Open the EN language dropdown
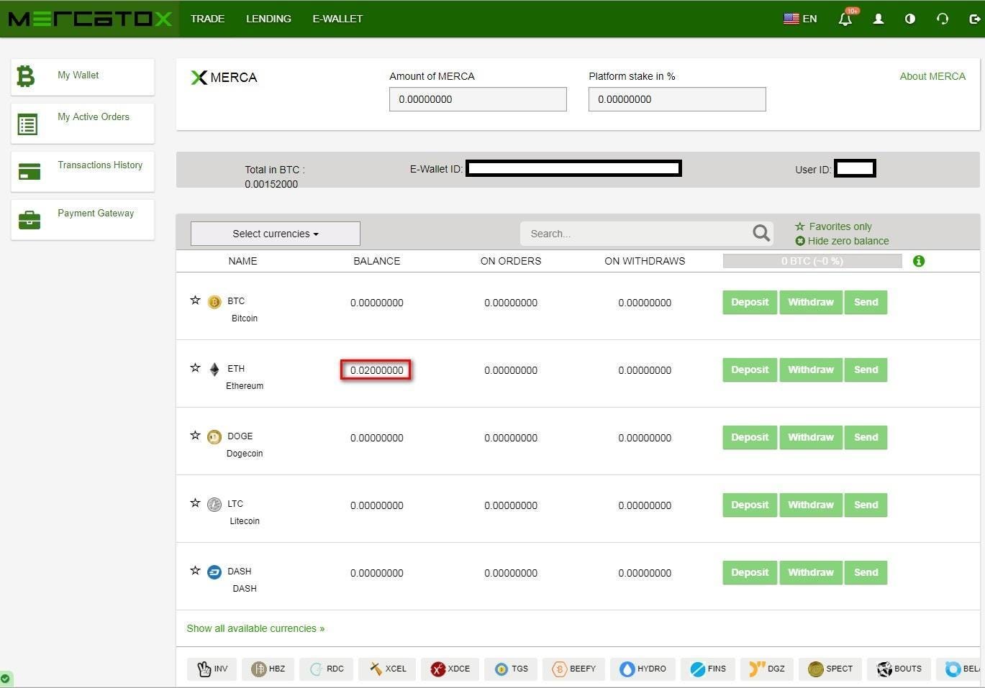The height and width of the screenshot is (688, 985). (x=799, y=19)
